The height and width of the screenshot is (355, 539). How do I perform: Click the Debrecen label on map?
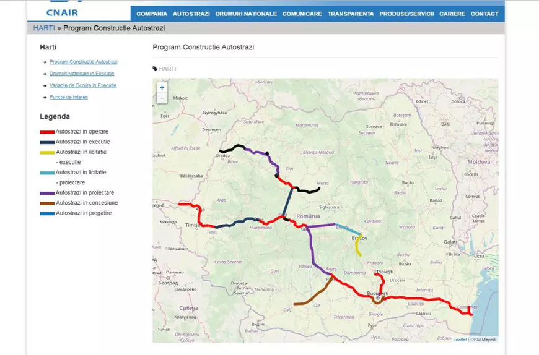[x=211, y=130]
